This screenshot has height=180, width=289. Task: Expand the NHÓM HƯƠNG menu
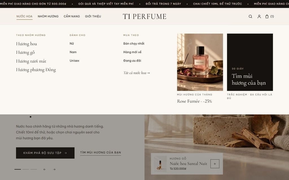(x=48, y=16)
